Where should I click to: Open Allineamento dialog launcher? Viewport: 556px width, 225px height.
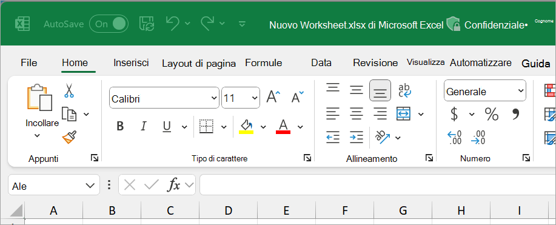coord(429,158)
